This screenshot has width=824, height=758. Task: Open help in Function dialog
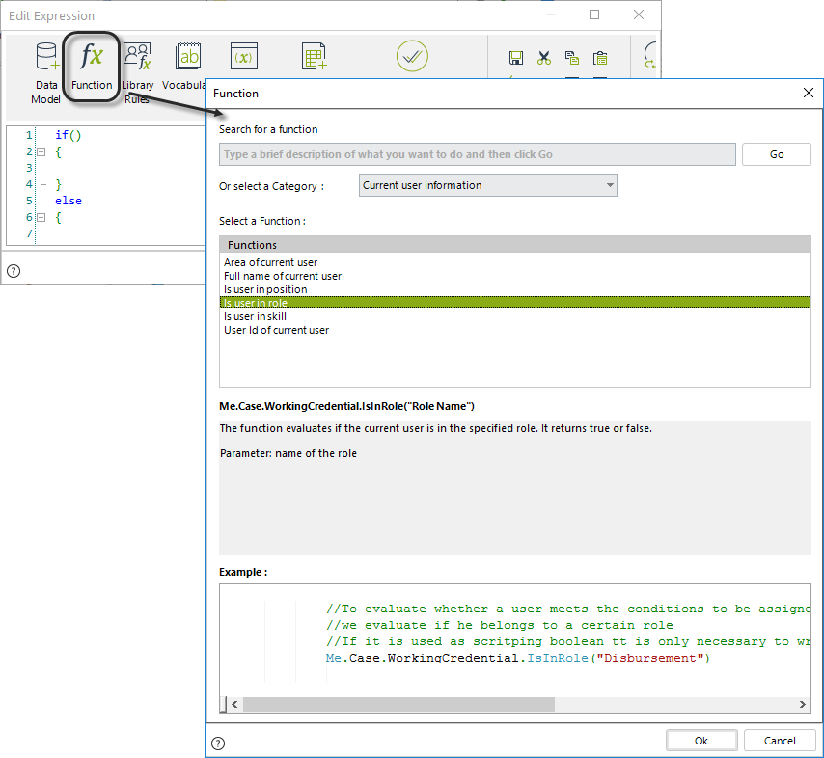[x=218, y=744]
